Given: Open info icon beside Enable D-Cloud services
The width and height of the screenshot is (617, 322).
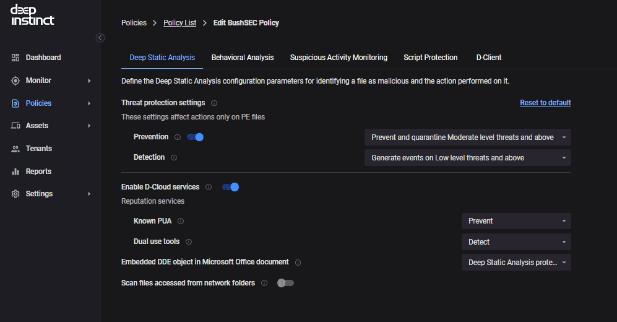Looking at the screenshot, I should point(209,188).
